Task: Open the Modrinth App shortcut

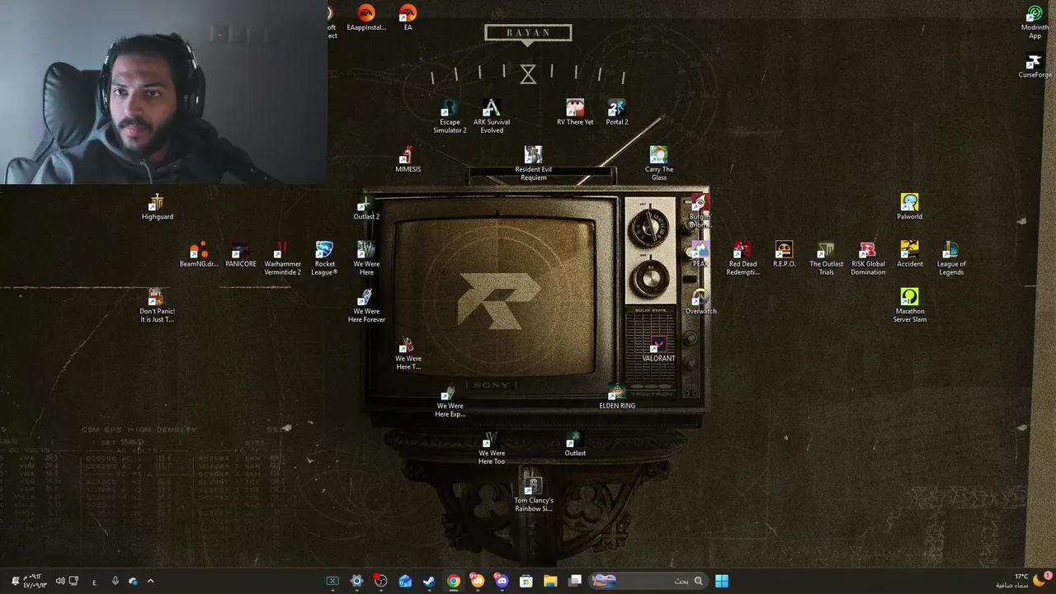Action: (x=1035, y=22)
